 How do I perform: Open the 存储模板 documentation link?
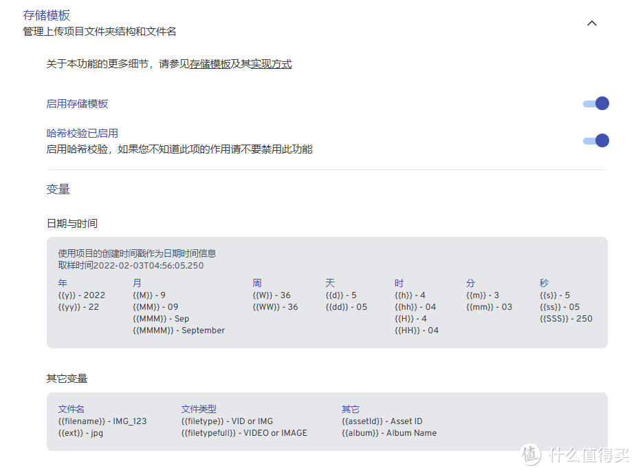coord(210,64)
